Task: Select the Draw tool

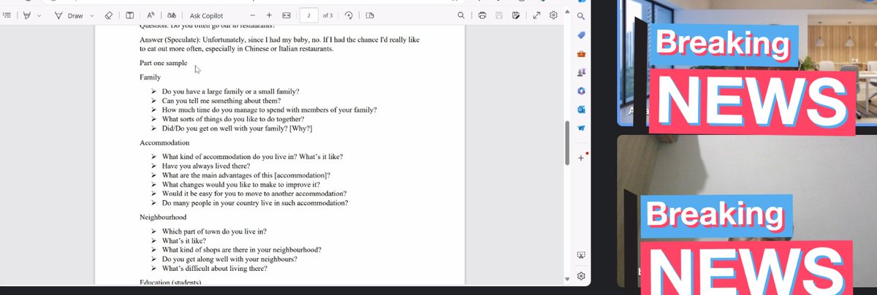Action: click(69, 15)
